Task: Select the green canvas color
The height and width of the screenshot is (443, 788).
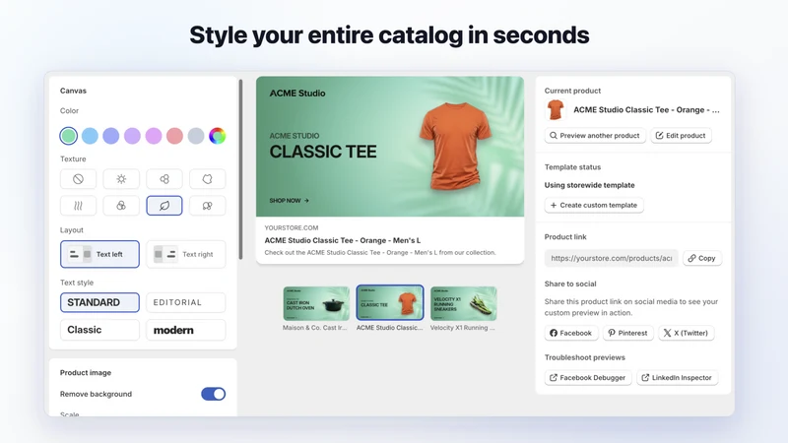Action: 69,136
